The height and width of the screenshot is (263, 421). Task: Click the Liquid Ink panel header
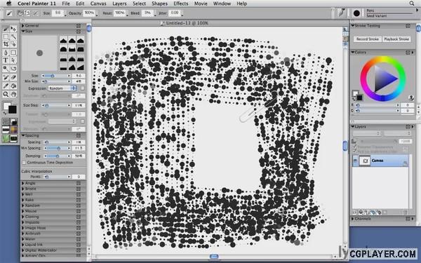click(53, 245)
